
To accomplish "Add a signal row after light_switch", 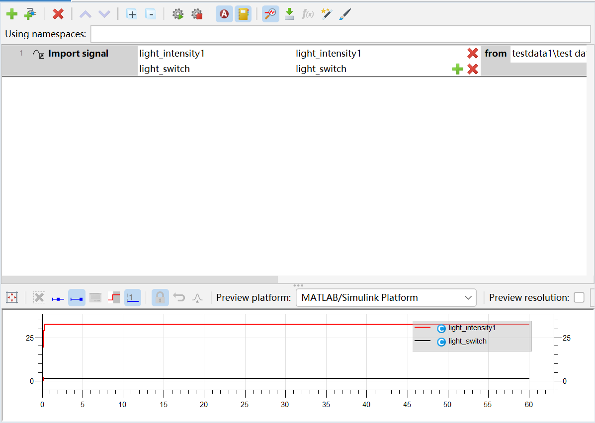I will 458,69.
